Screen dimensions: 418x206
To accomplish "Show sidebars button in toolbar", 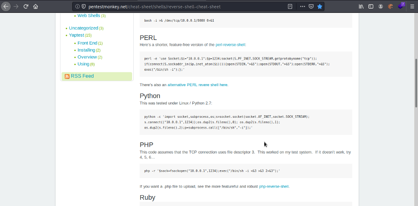I will 371,7.
